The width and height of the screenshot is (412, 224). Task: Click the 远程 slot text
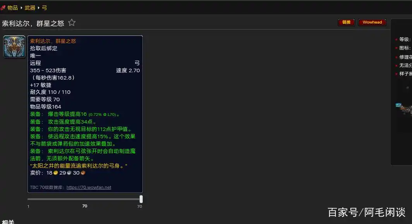36,63
